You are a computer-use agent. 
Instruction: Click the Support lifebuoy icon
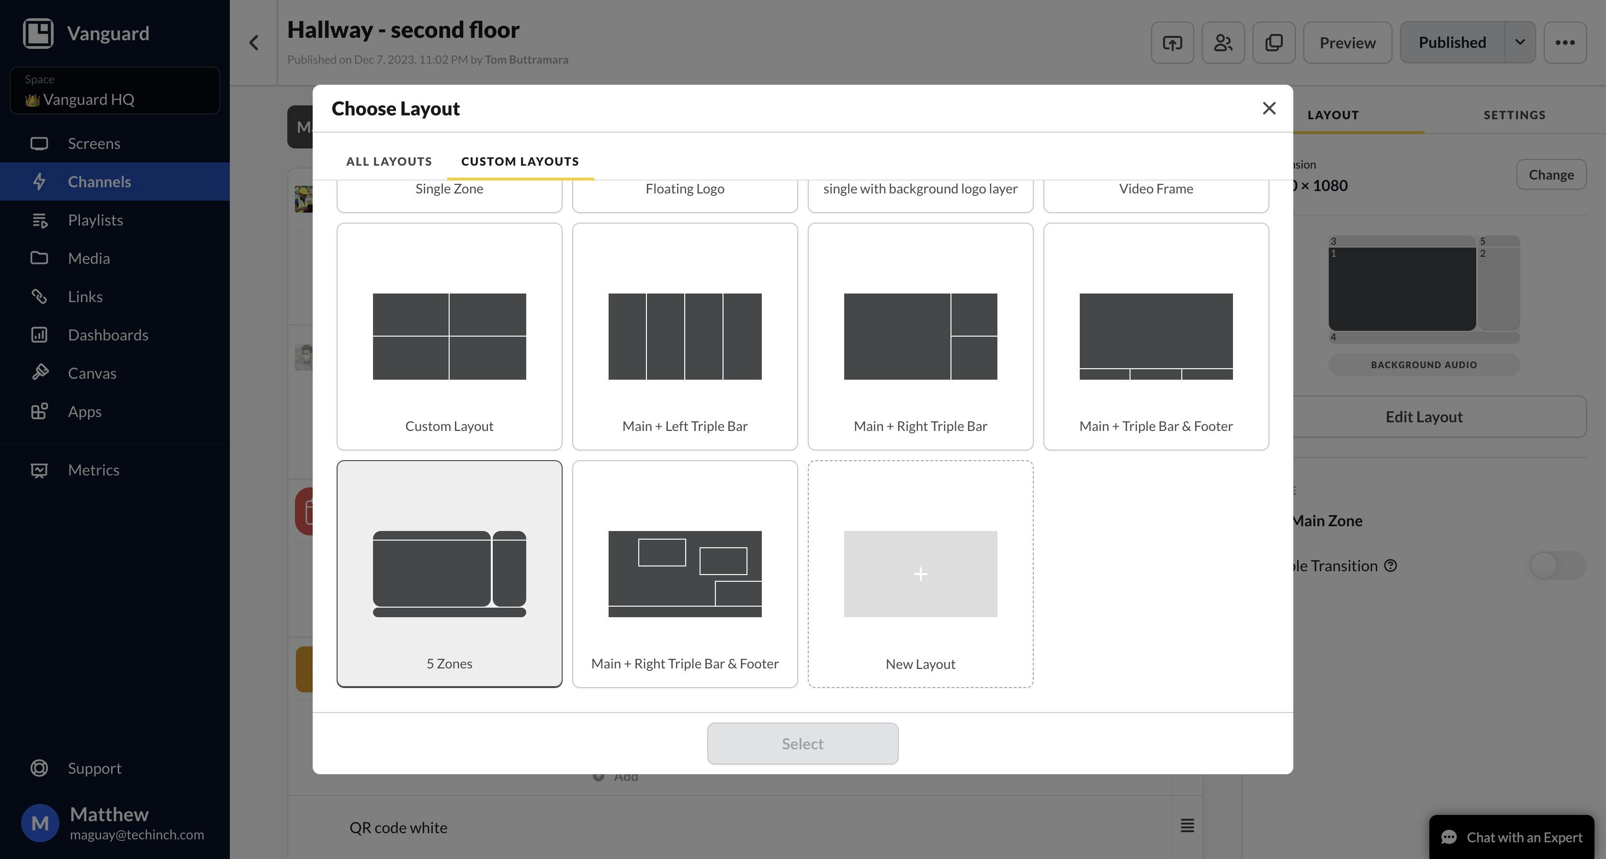point(39,768)
